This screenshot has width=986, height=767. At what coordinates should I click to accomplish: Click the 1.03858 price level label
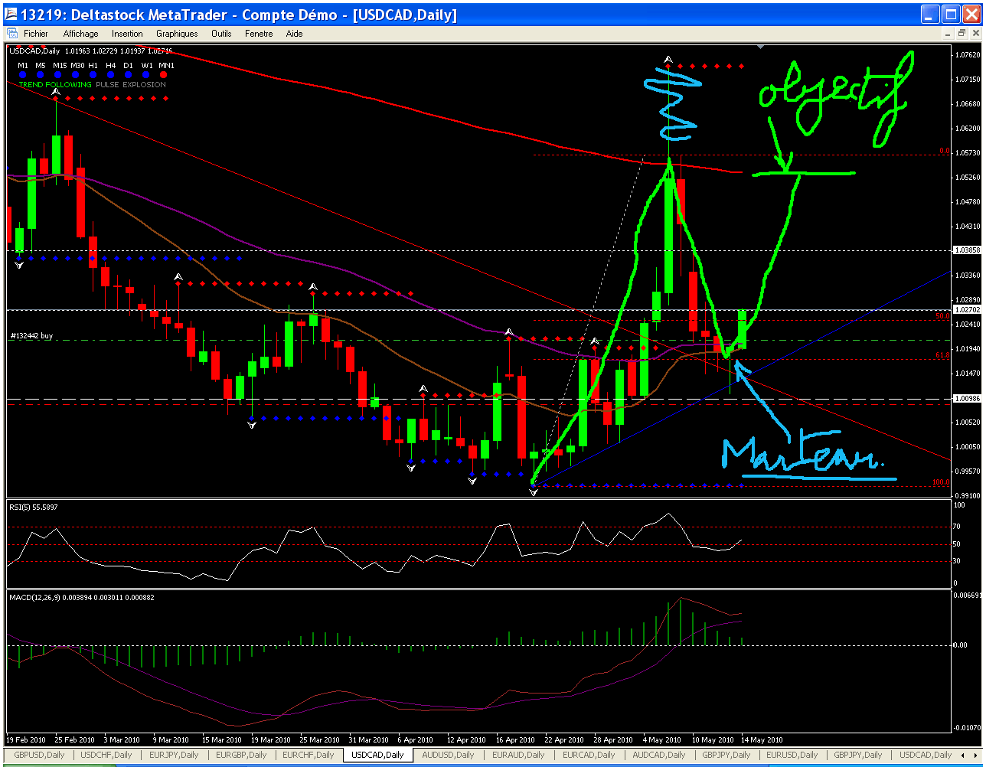click(968, 250)
